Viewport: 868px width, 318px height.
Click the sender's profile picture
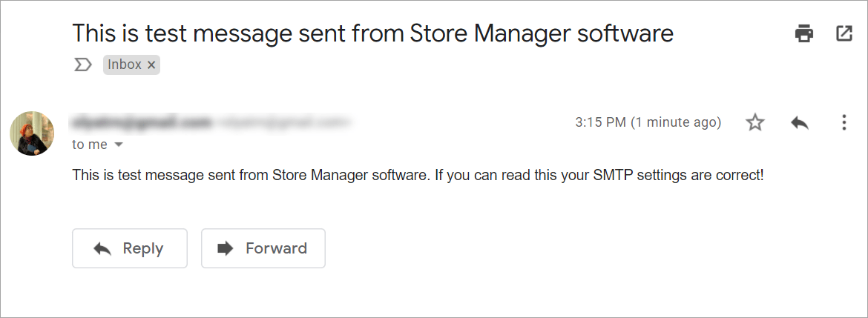point(32,133)
